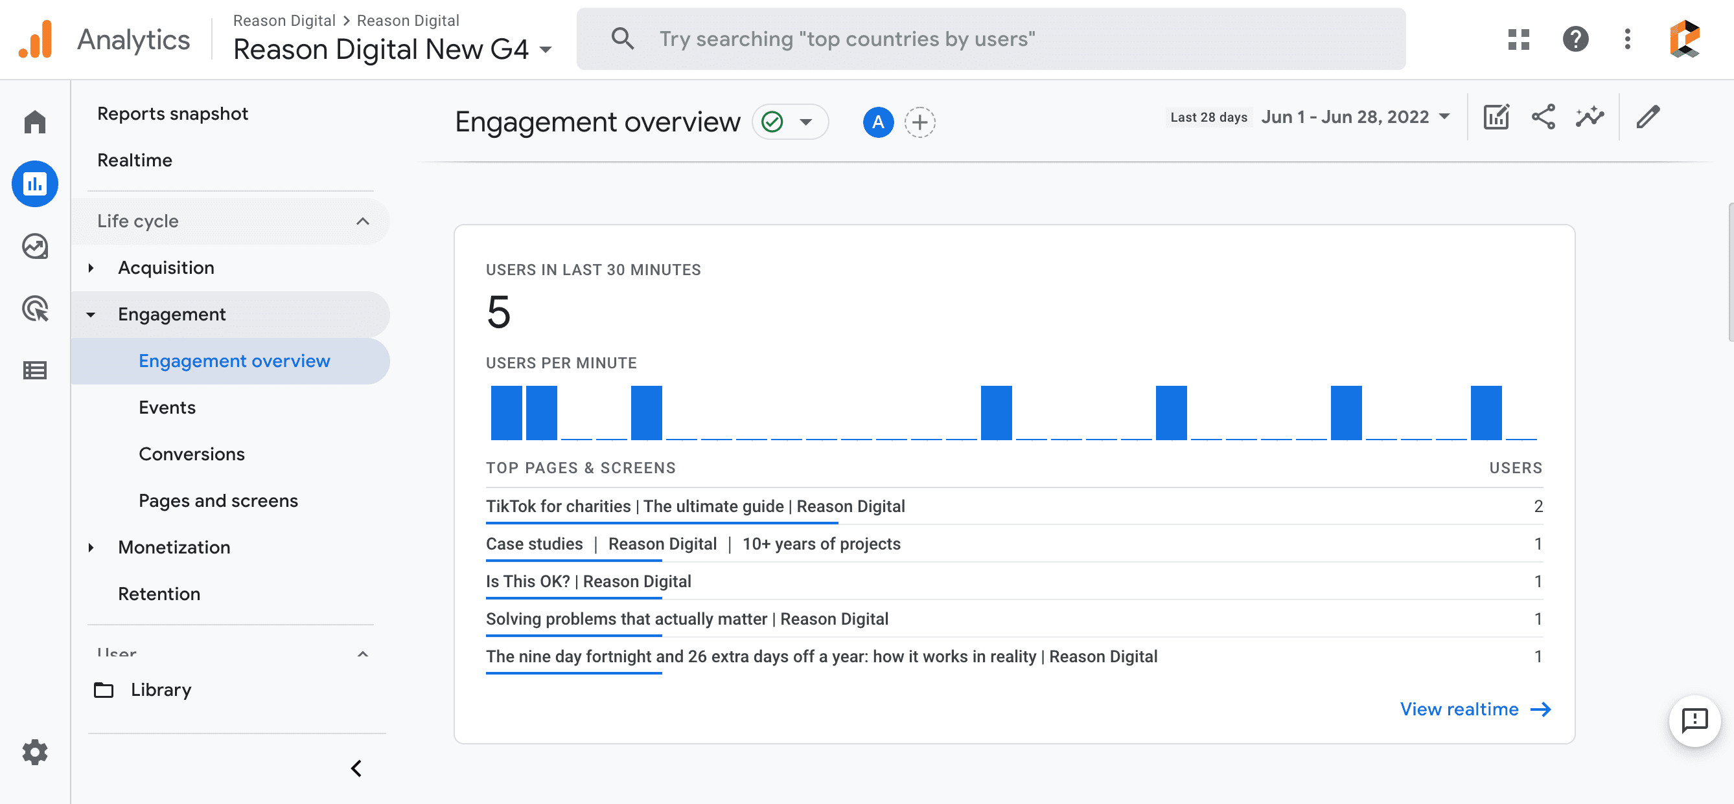Click the Is This OK? page row
The width and height of the screenshot is (1734, 804).
point(1015,581)
